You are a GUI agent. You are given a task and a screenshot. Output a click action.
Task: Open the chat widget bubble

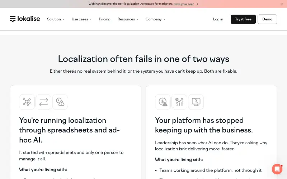pyautogui.click(x=277, y=169)
